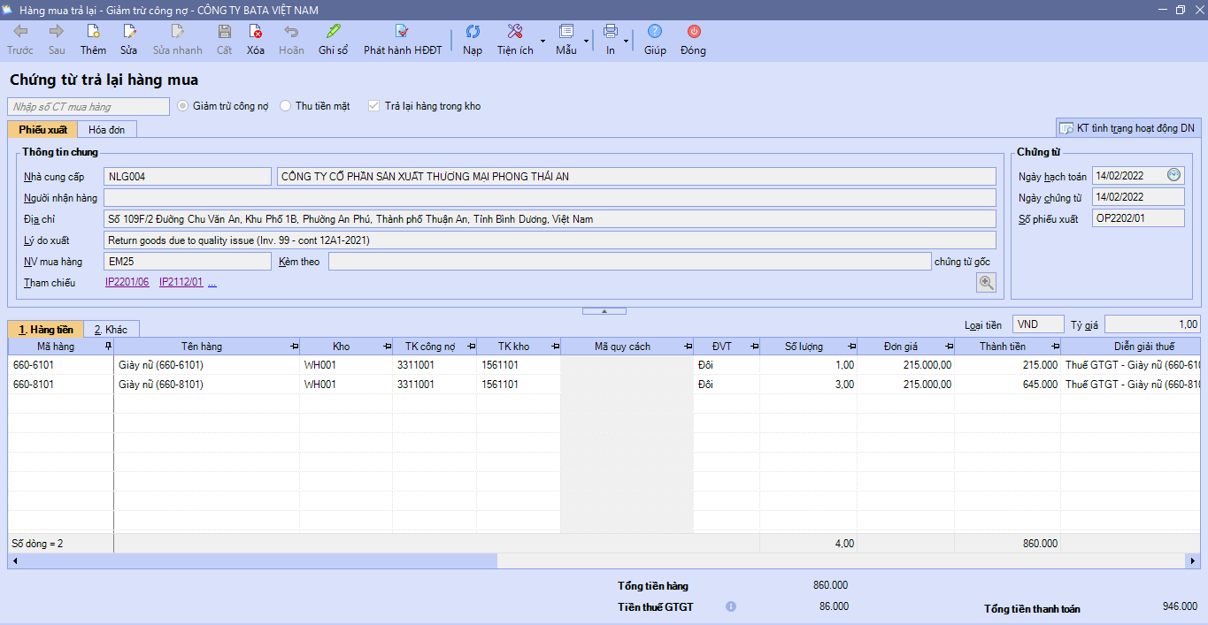Pin the TK công nợ column header

(x=471, y=347)
